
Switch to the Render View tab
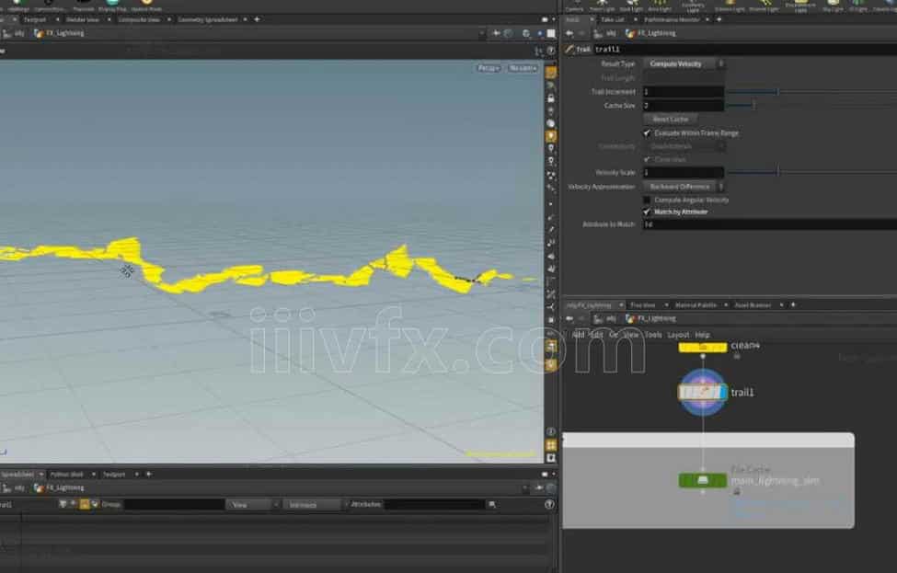83,19
